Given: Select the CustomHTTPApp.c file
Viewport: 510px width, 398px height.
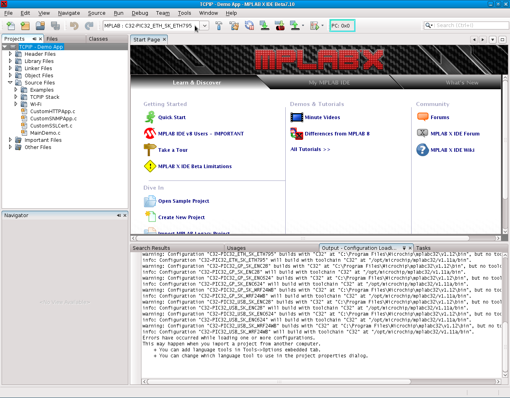Looking at the screenshot, I should (53, 112).
